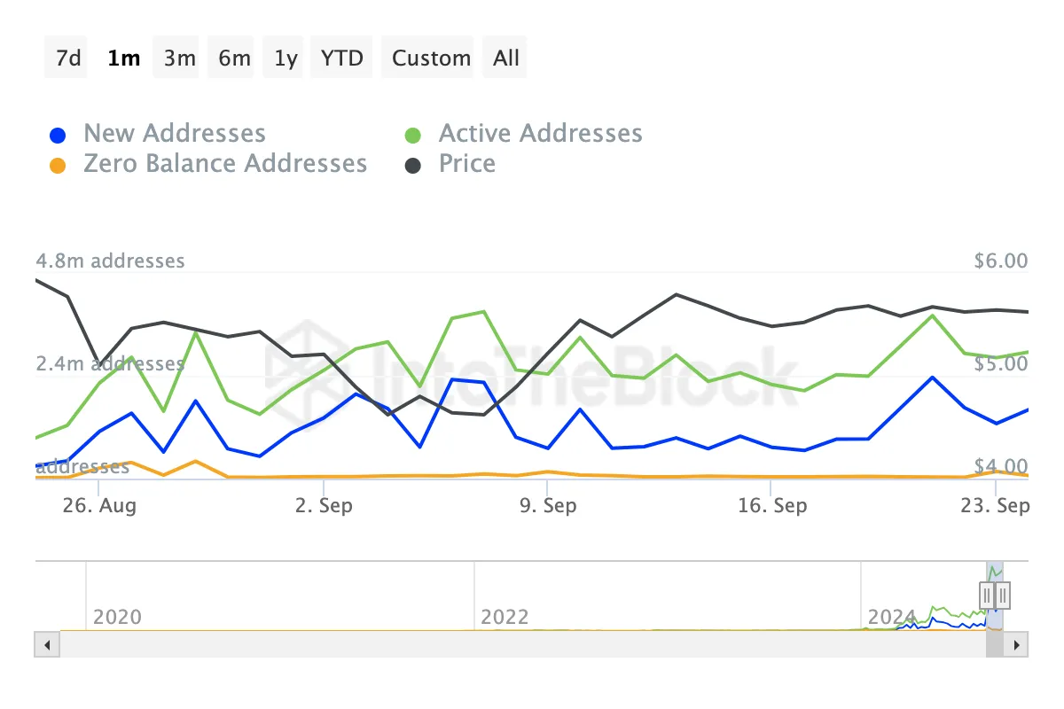Screen dimensions: 1064x709
Task: Click the right navigator range handle
Action: coord(1003,594)
